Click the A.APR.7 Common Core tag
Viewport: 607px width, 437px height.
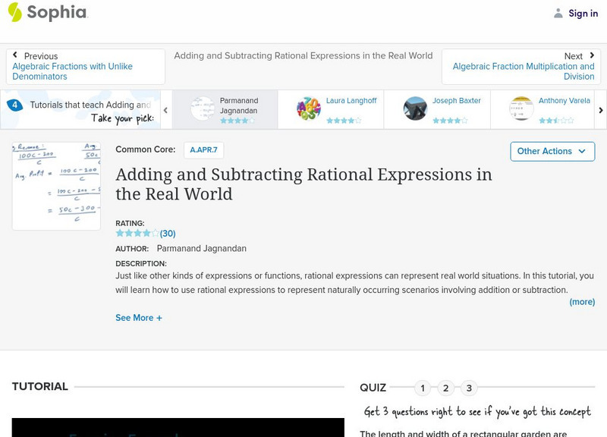pyautogui.click(x=203, y=150)
